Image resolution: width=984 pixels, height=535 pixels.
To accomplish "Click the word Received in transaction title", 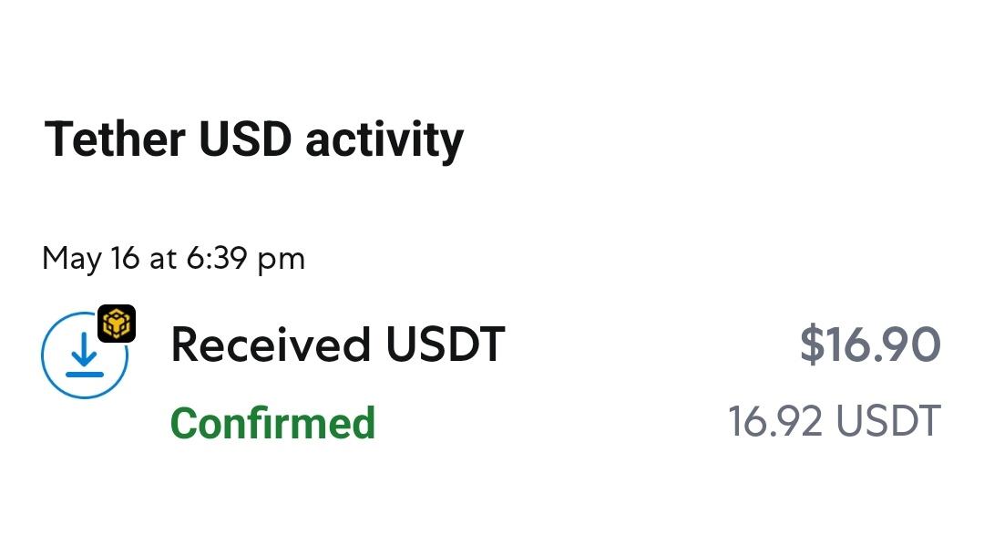I will point(271,345).
